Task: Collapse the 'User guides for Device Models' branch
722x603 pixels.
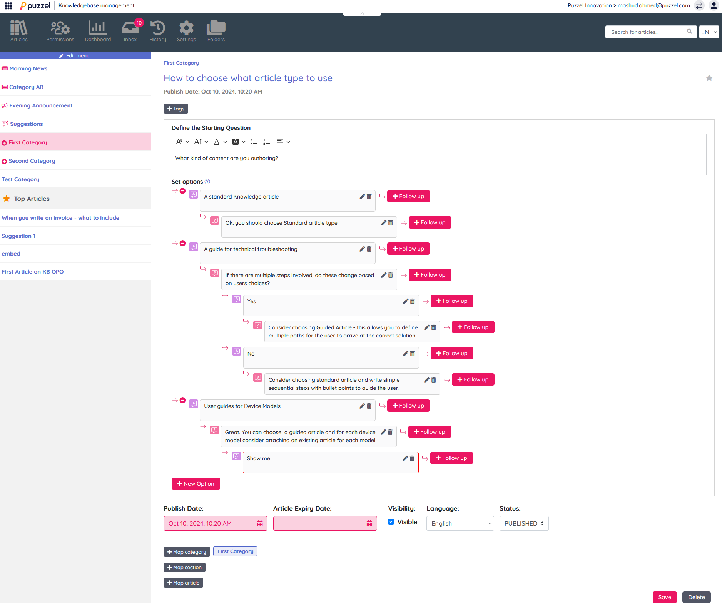Action: coord(183,400)
